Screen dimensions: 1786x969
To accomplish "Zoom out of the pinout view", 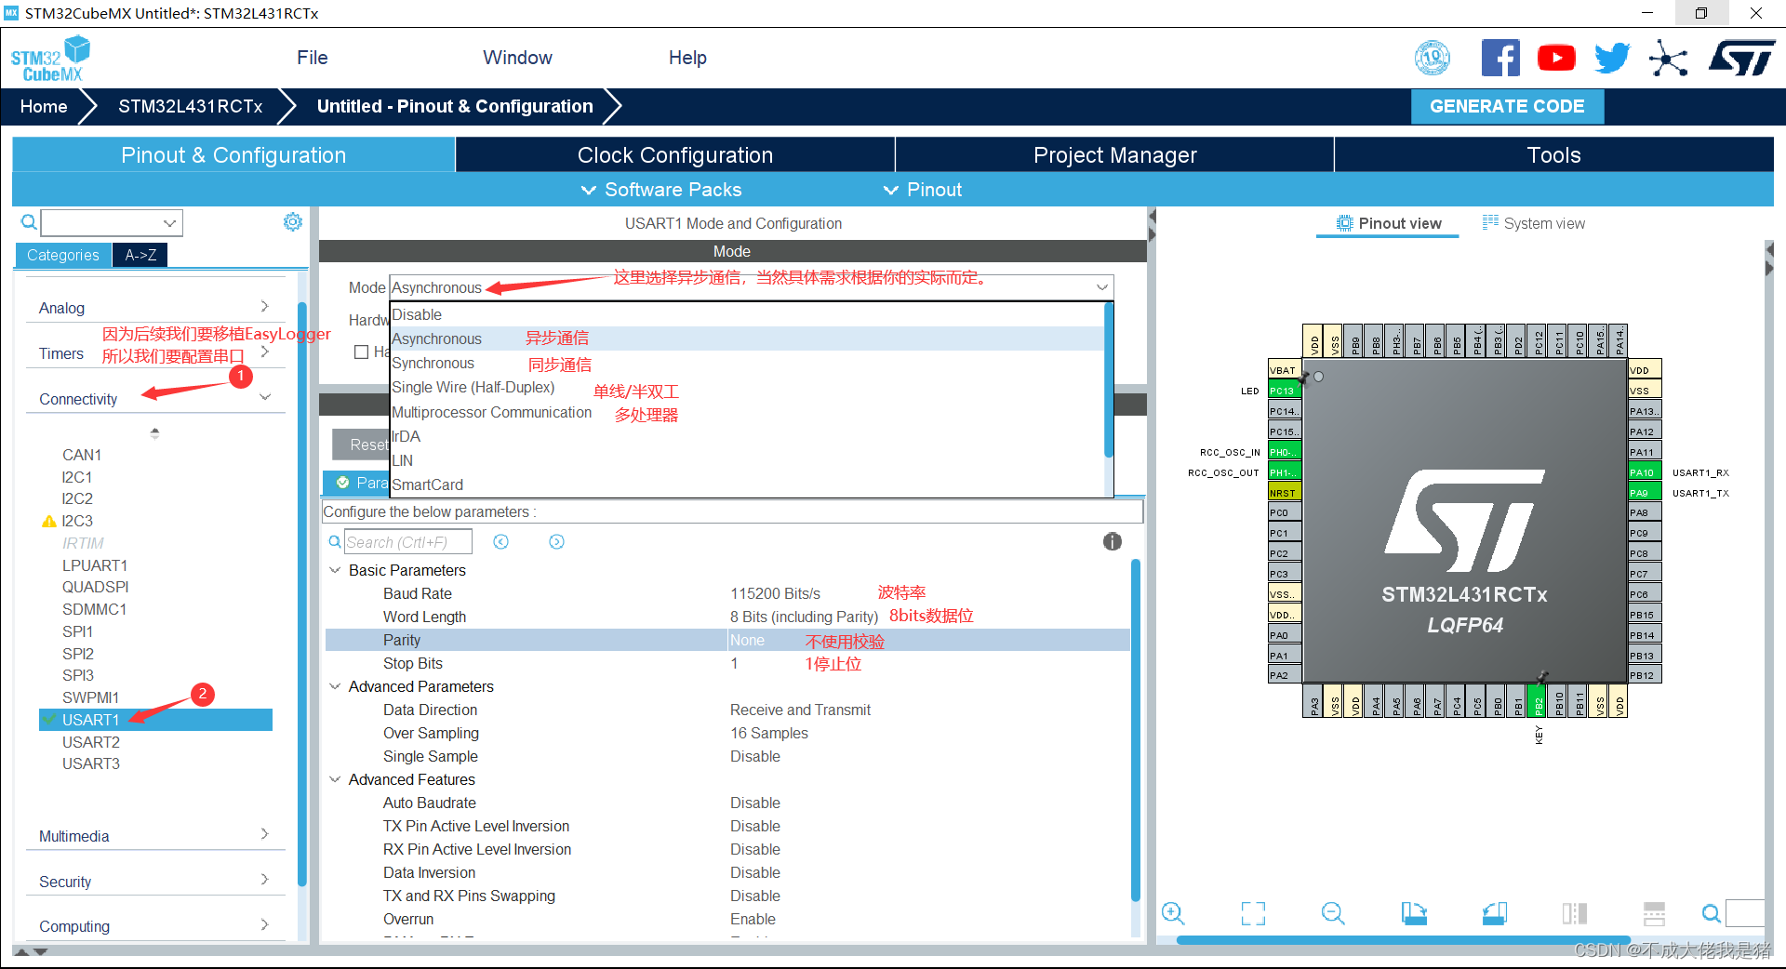I will tap(1333, 913).
